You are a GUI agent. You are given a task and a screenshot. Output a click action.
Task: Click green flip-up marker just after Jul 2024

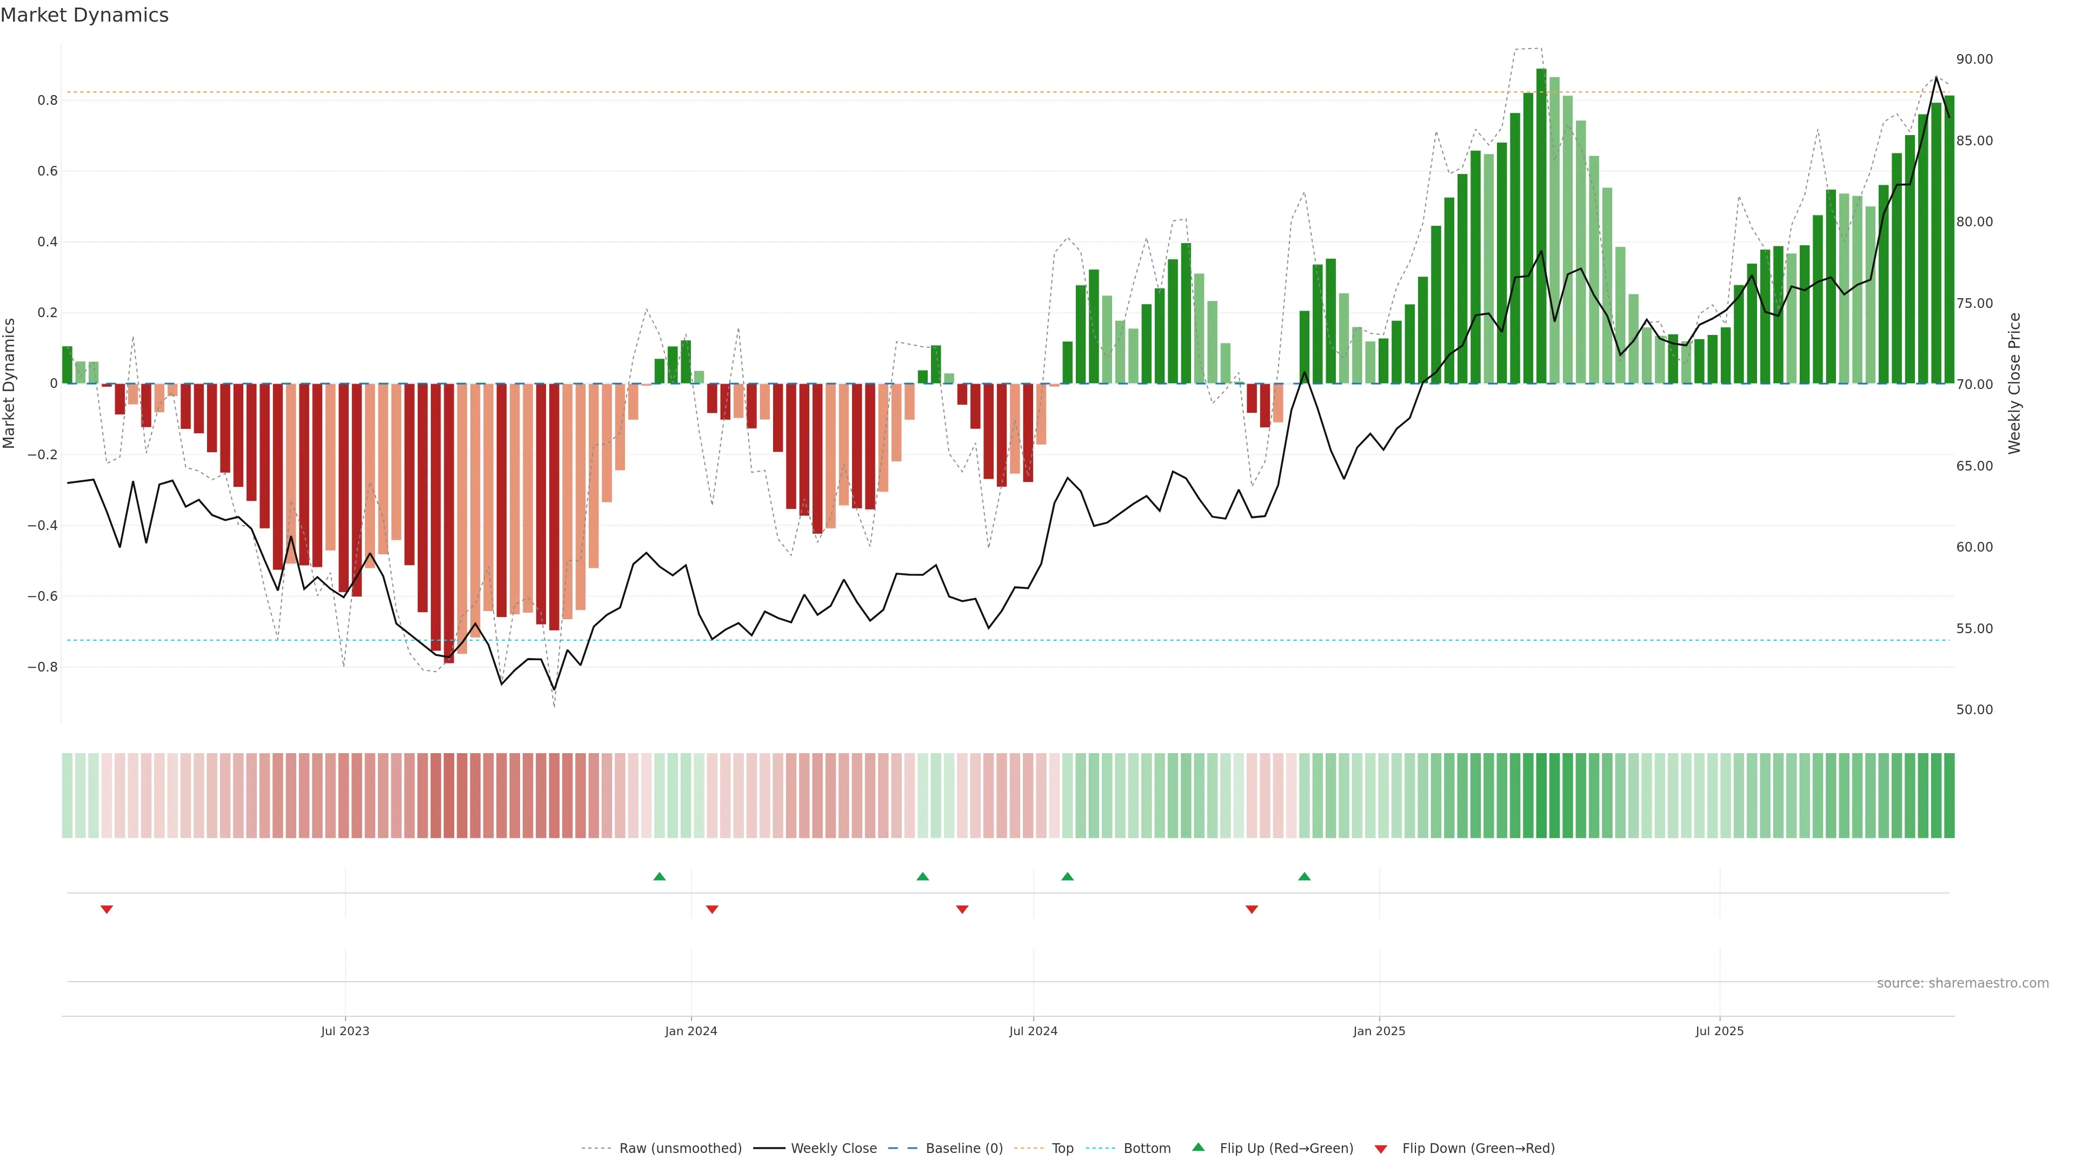(1067, 876)
